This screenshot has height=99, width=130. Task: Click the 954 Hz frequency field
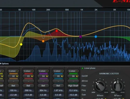coord(43,90)
